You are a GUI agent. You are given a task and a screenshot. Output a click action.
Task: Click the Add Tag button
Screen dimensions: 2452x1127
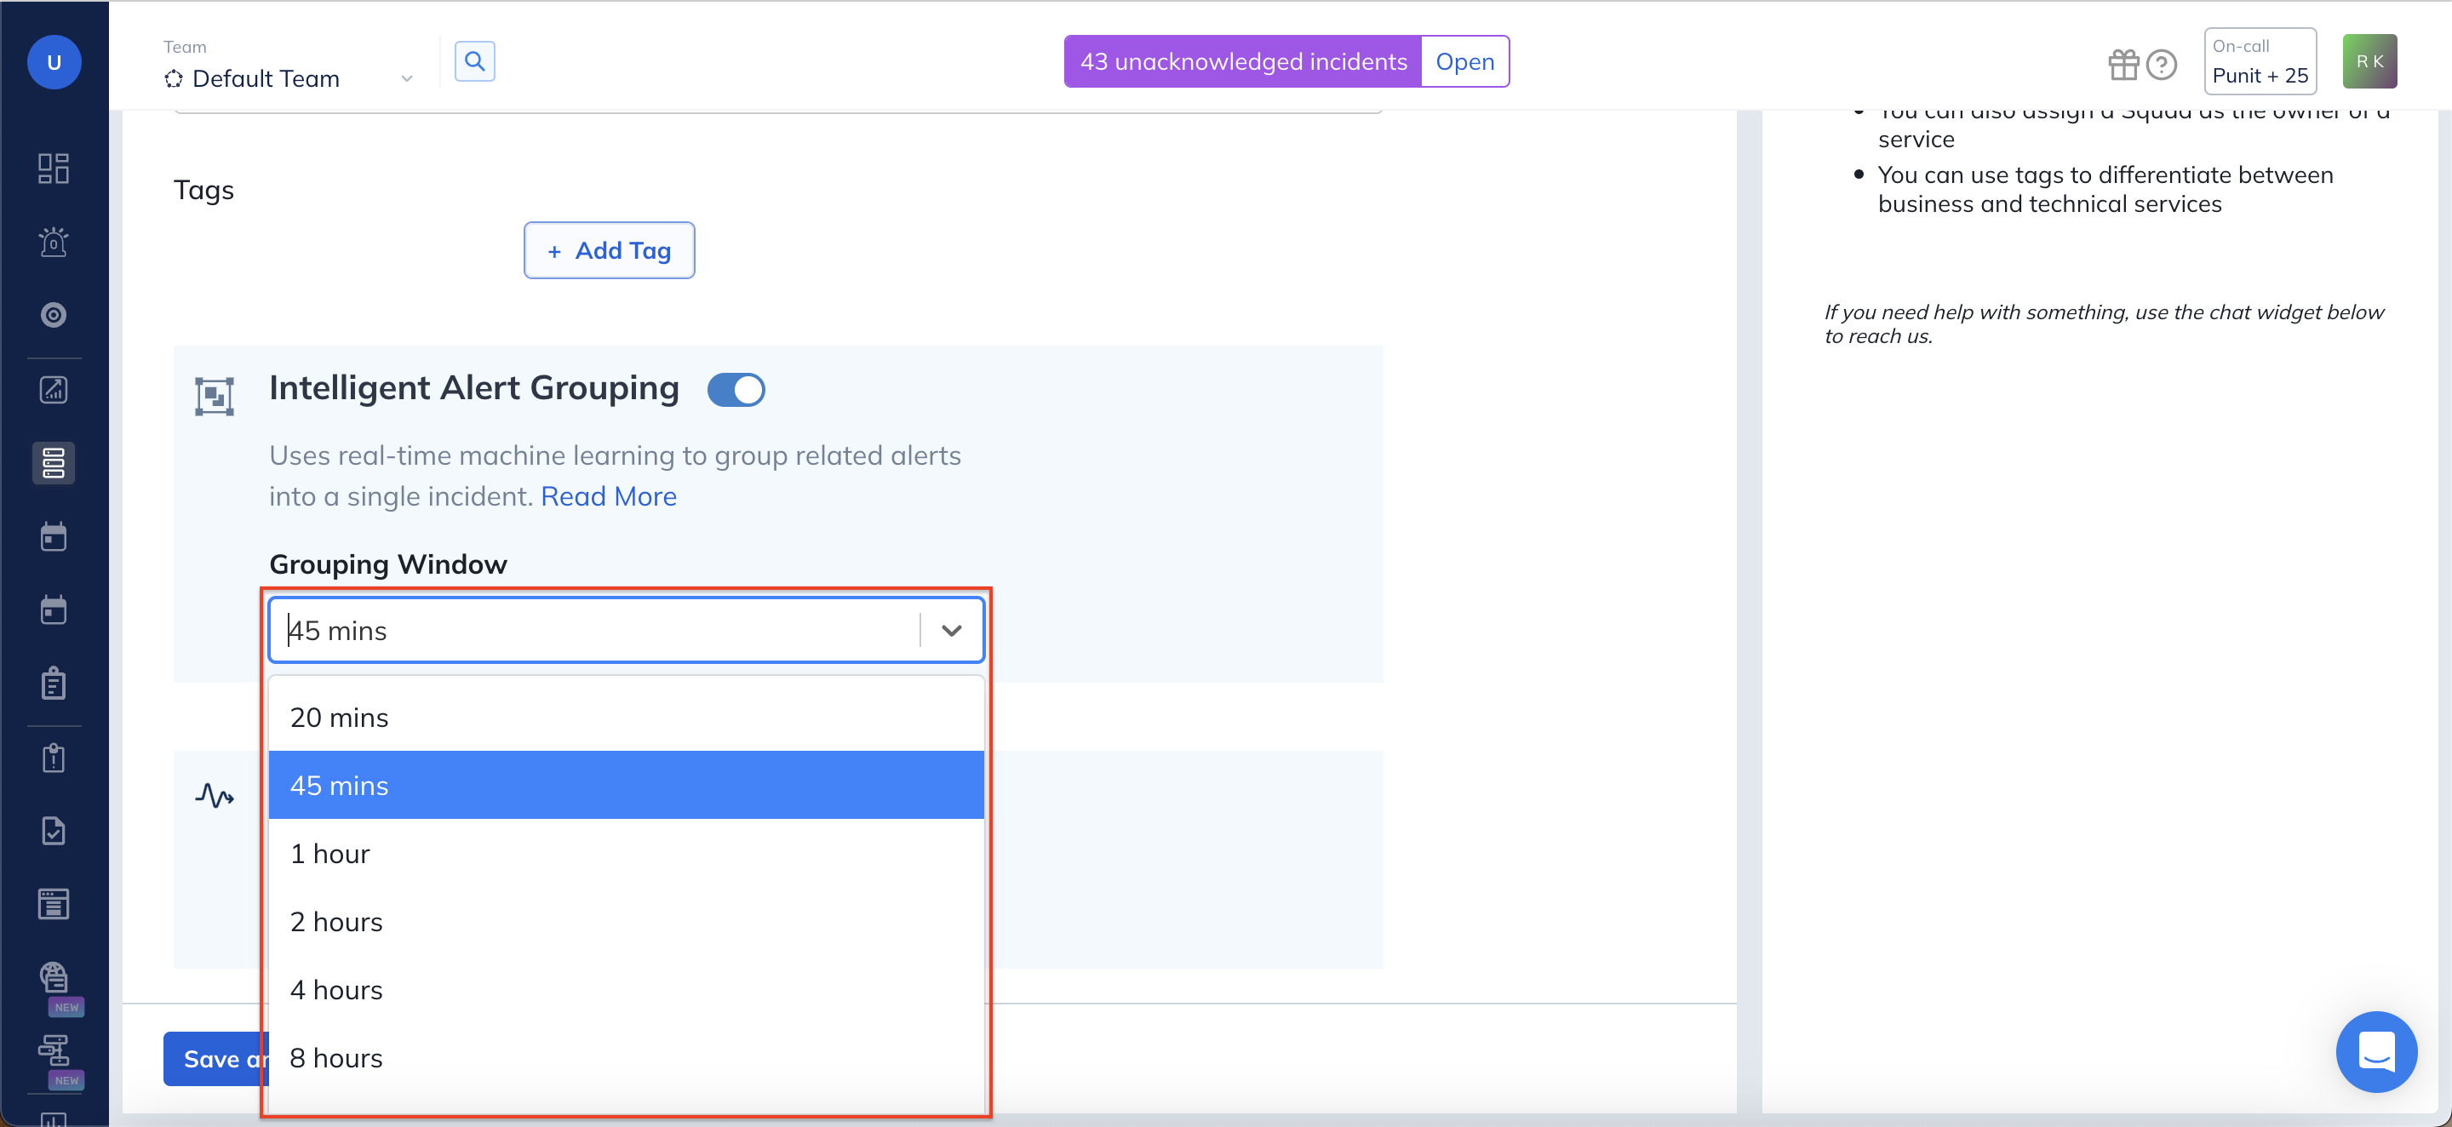coord(610,250)
